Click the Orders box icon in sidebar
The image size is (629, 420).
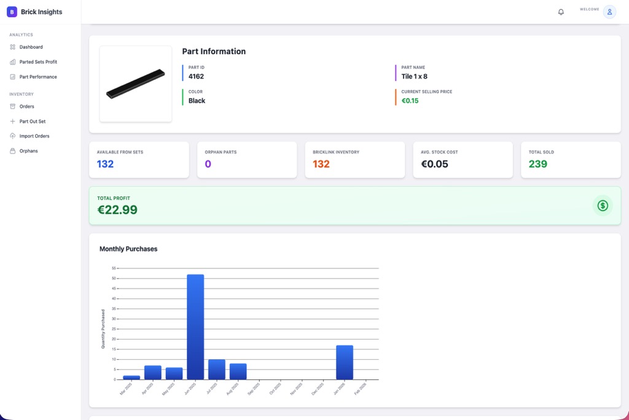point(14,106)
